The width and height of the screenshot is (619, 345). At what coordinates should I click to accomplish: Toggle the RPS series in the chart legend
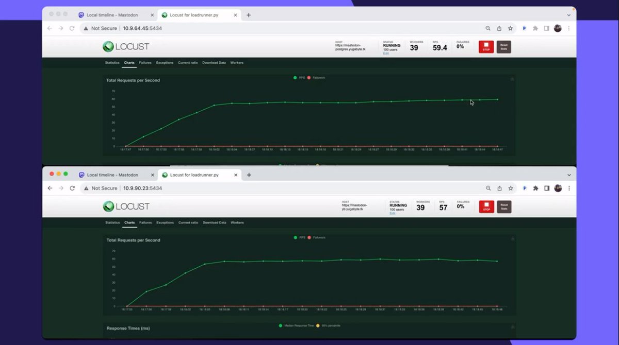tap(300, 78)
